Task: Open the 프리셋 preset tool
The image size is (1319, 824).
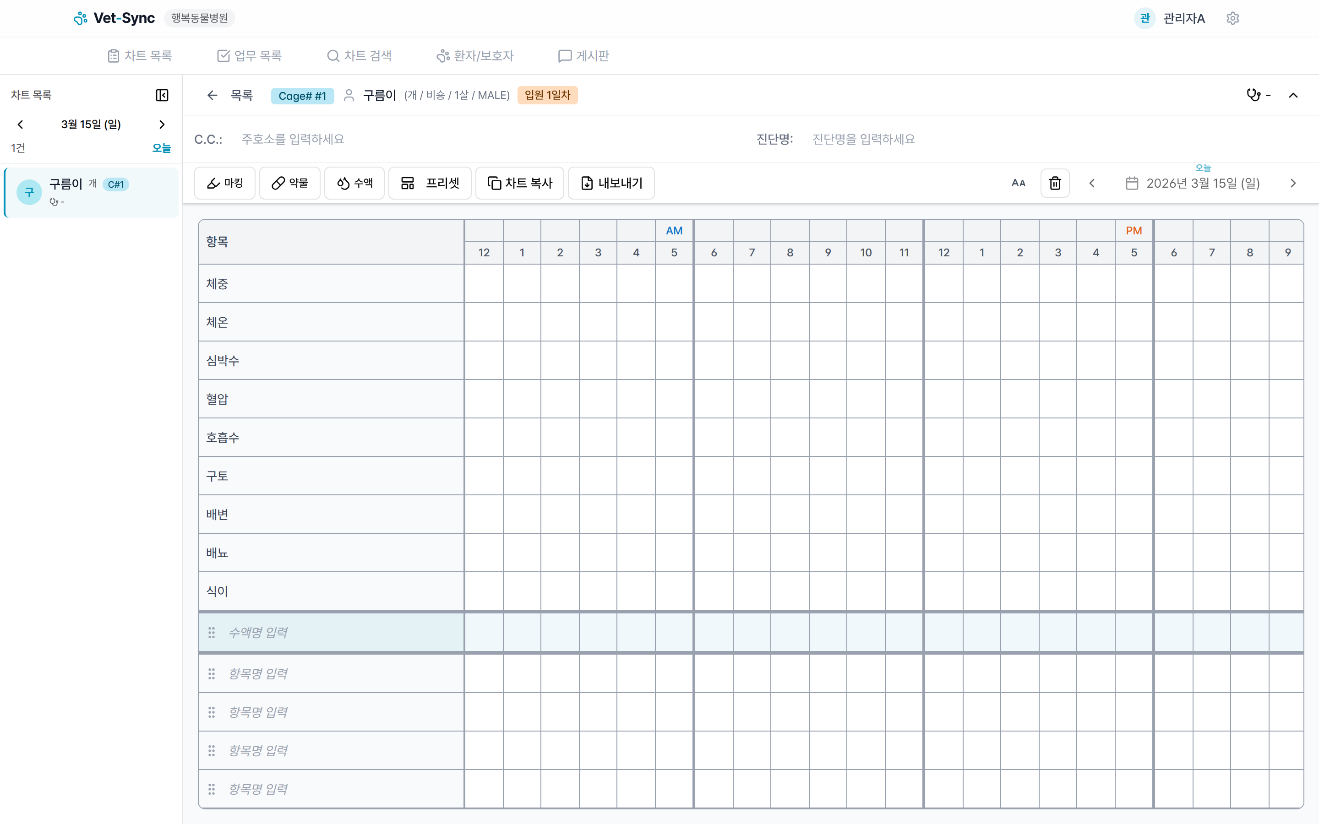Action: coord(430,183)
